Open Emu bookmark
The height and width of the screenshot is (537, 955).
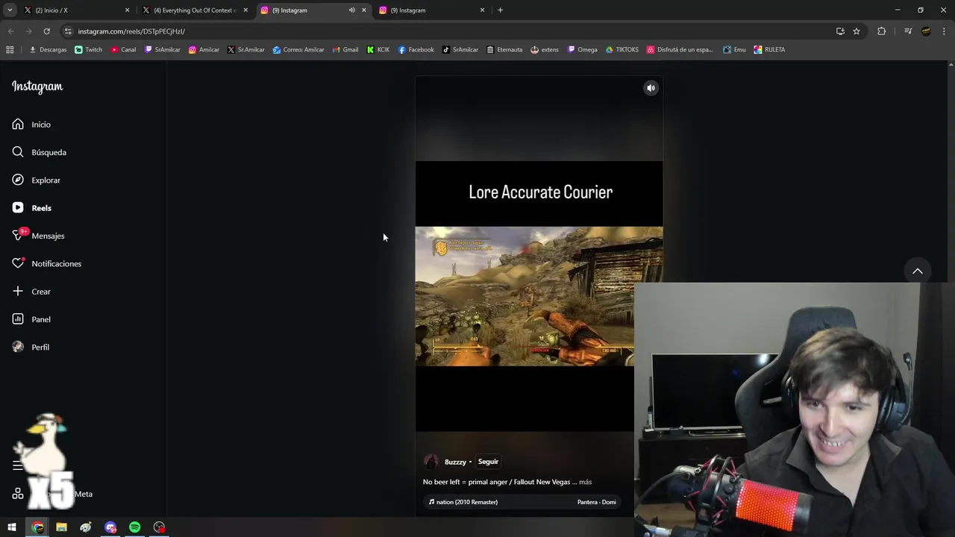pyautogui.click(x=734, y=50)
